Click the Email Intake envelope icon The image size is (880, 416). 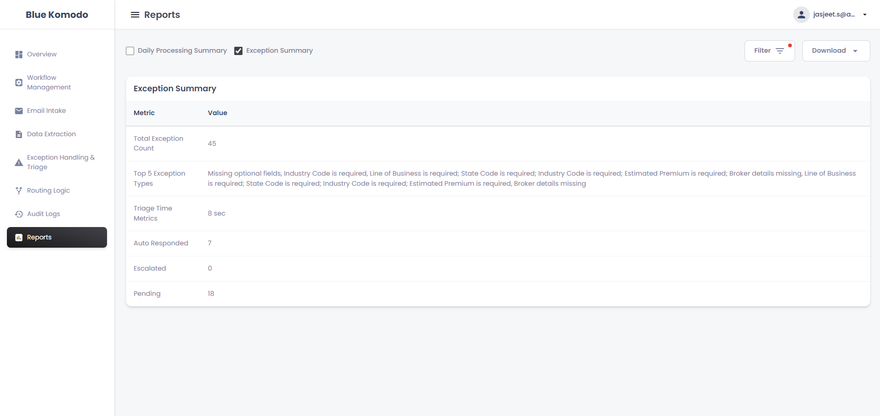click(19, 111)
